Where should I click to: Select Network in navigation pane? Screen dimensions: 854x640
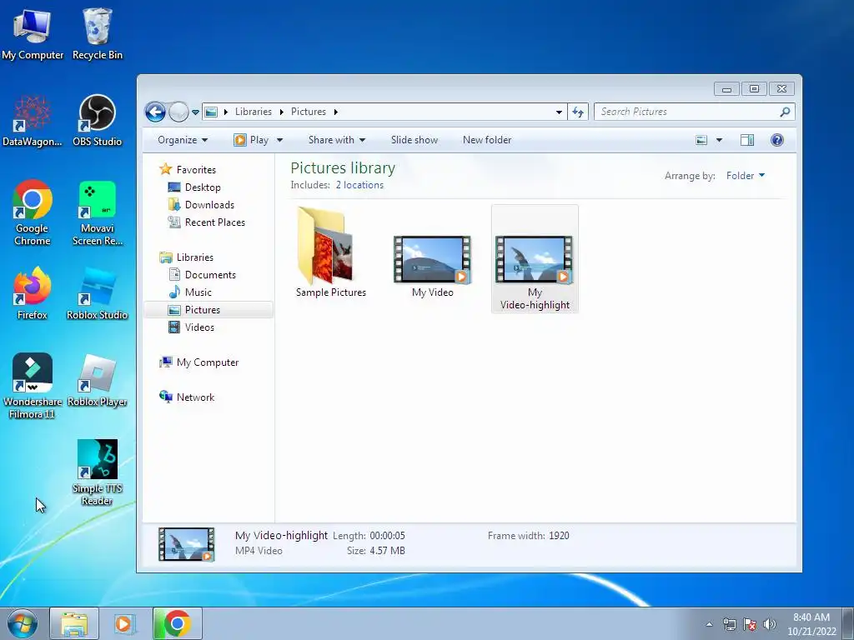[187, 397]
